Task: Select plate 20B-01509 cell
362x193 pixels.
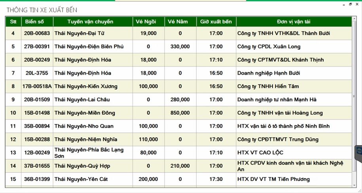Action: tap(37, 100)
